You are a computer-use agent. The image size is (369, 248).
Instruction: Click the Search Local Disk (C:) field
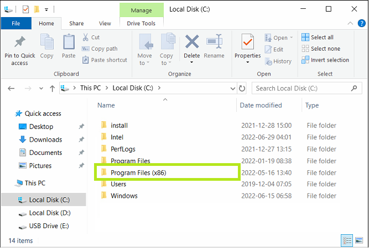304,88
